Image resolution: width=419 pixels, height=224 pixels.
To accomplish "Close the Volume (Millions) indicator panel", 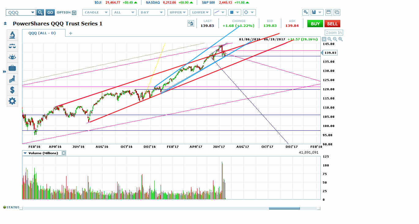I will 64,153.
